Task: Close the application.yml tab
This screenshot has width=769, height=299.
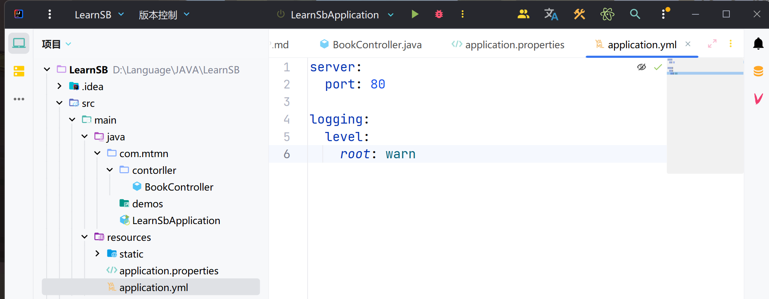Action: pos(688,44)
